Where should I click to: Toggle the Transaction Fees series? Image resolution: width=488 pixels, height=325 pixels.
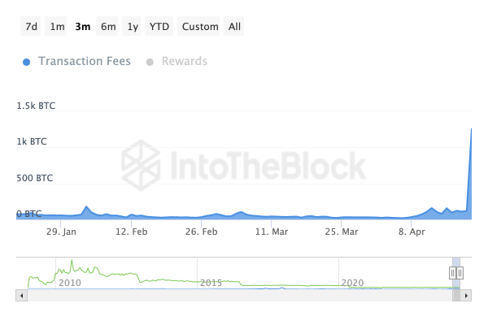(x=84, y=61)
